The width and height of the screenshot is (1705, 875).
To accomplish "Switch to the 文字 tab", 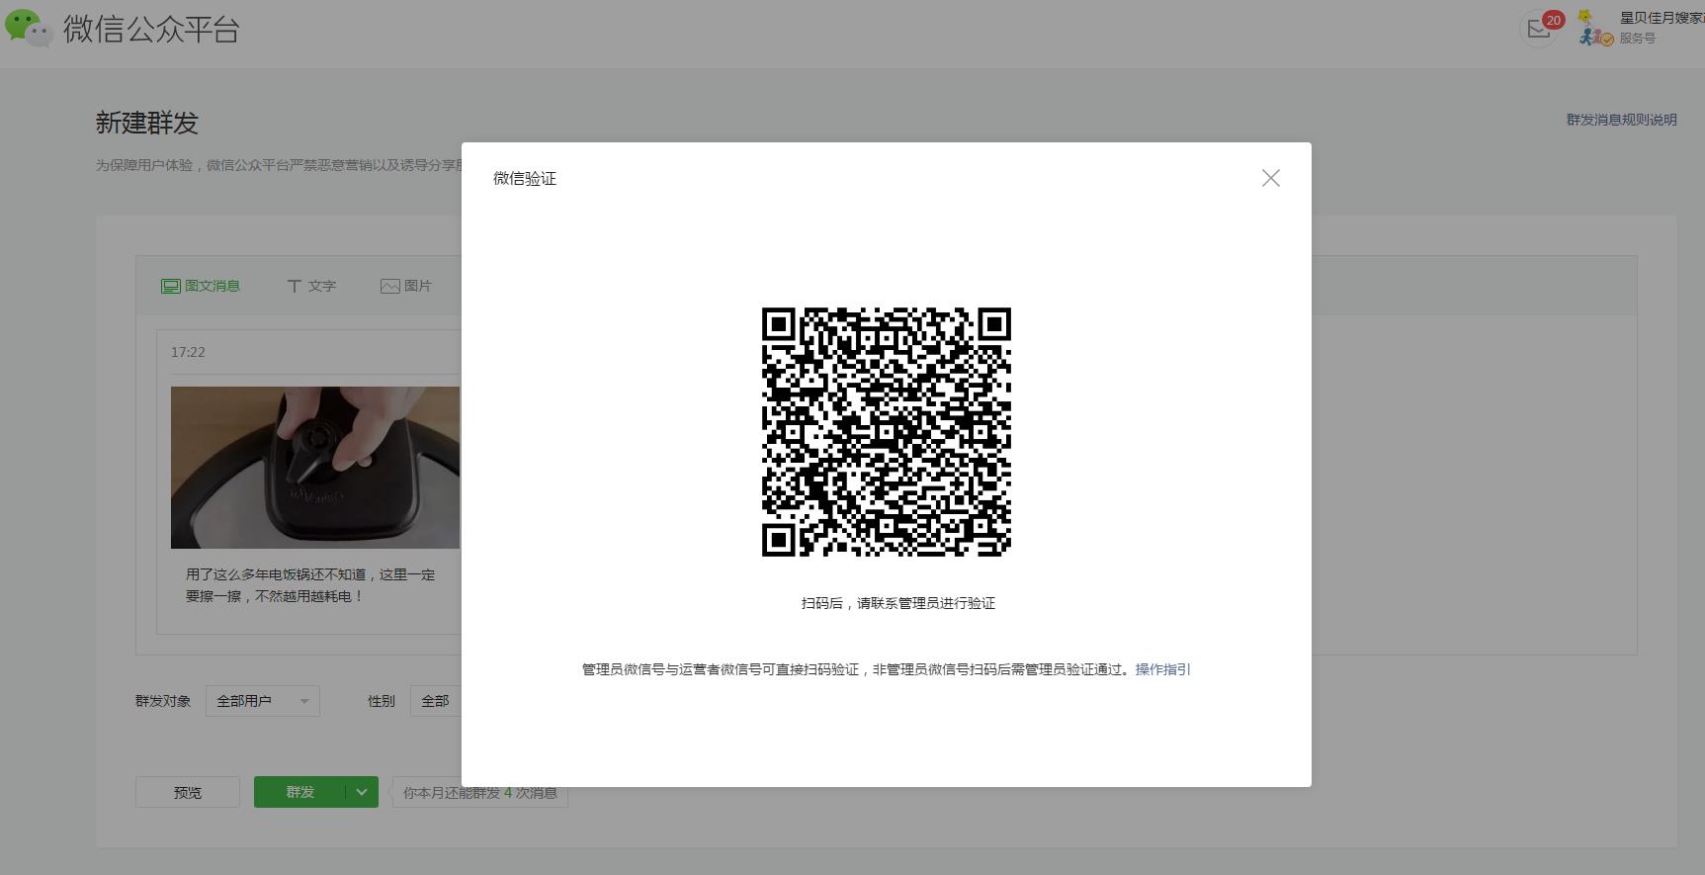I will [x=311, y=286].
